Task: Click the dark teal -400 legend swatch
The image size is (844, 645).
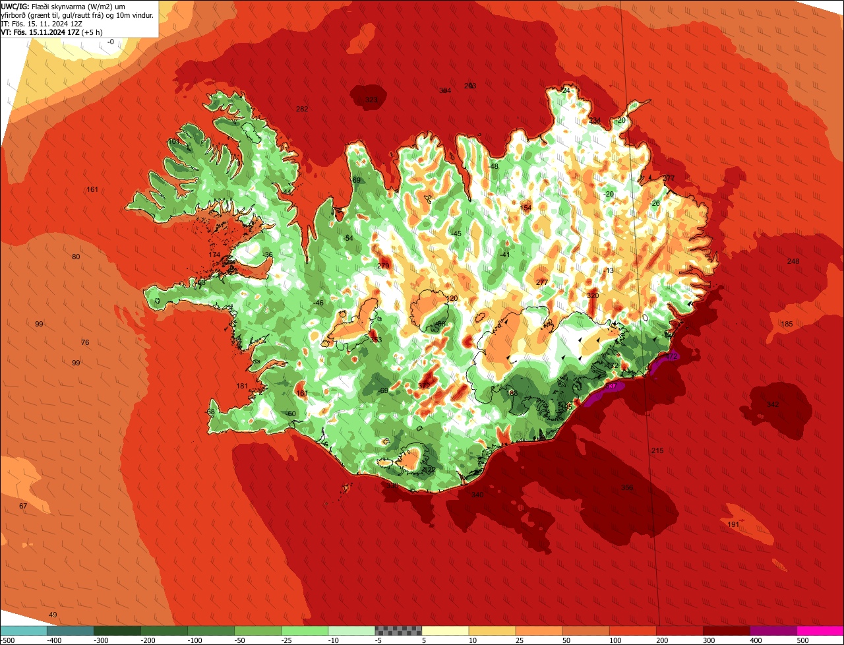Action: (70, 630)
